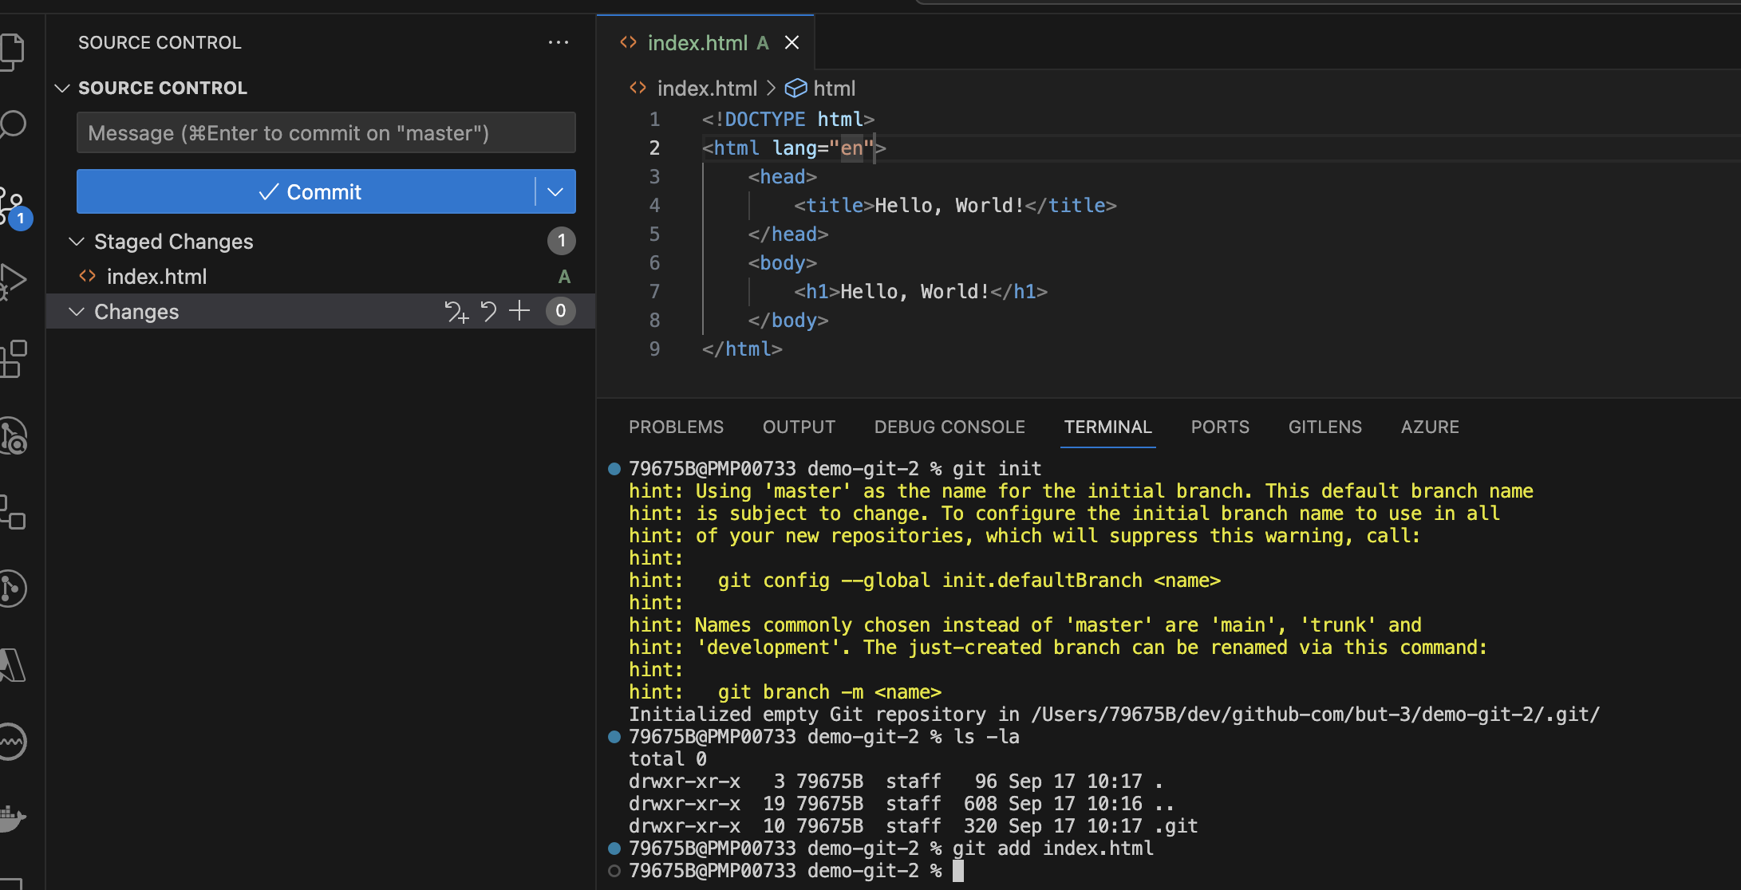Click the 'git add index.html' terminal line
The height and width of the screenshot is (890, 1741).
[891, 848]
